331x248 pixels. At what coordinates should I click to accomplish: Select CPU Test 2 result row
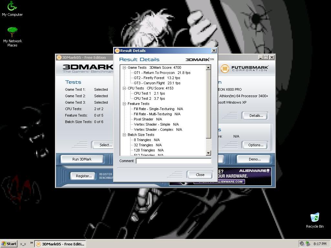point(149,98)
